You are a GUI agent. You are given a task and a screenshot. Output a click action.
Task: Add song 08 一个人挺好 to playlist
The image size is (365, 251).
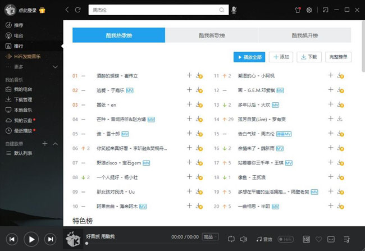click(189, 177)
